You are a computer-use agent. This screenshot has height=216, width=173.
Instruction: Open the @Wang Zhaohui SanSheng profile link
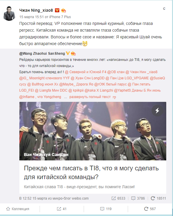pos(42,54)
